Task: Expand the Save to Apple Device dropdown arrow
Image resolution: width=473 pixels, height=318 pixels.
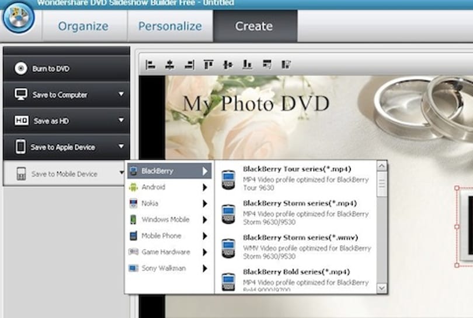Action: pyautogui.click(x=121, y=146)
